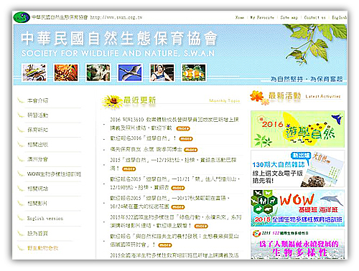This screenshot has height=271, width=359.
Task: Go to Home in the top navigation
Action: pyautogui.click(x=240, y=17)
